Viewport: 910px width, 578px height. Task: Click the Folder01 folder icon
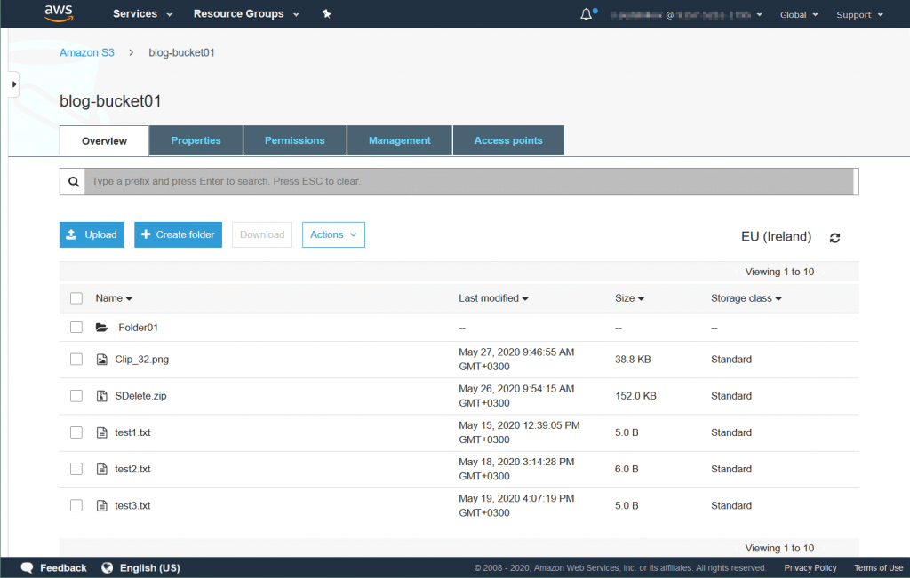click(103, 327)
